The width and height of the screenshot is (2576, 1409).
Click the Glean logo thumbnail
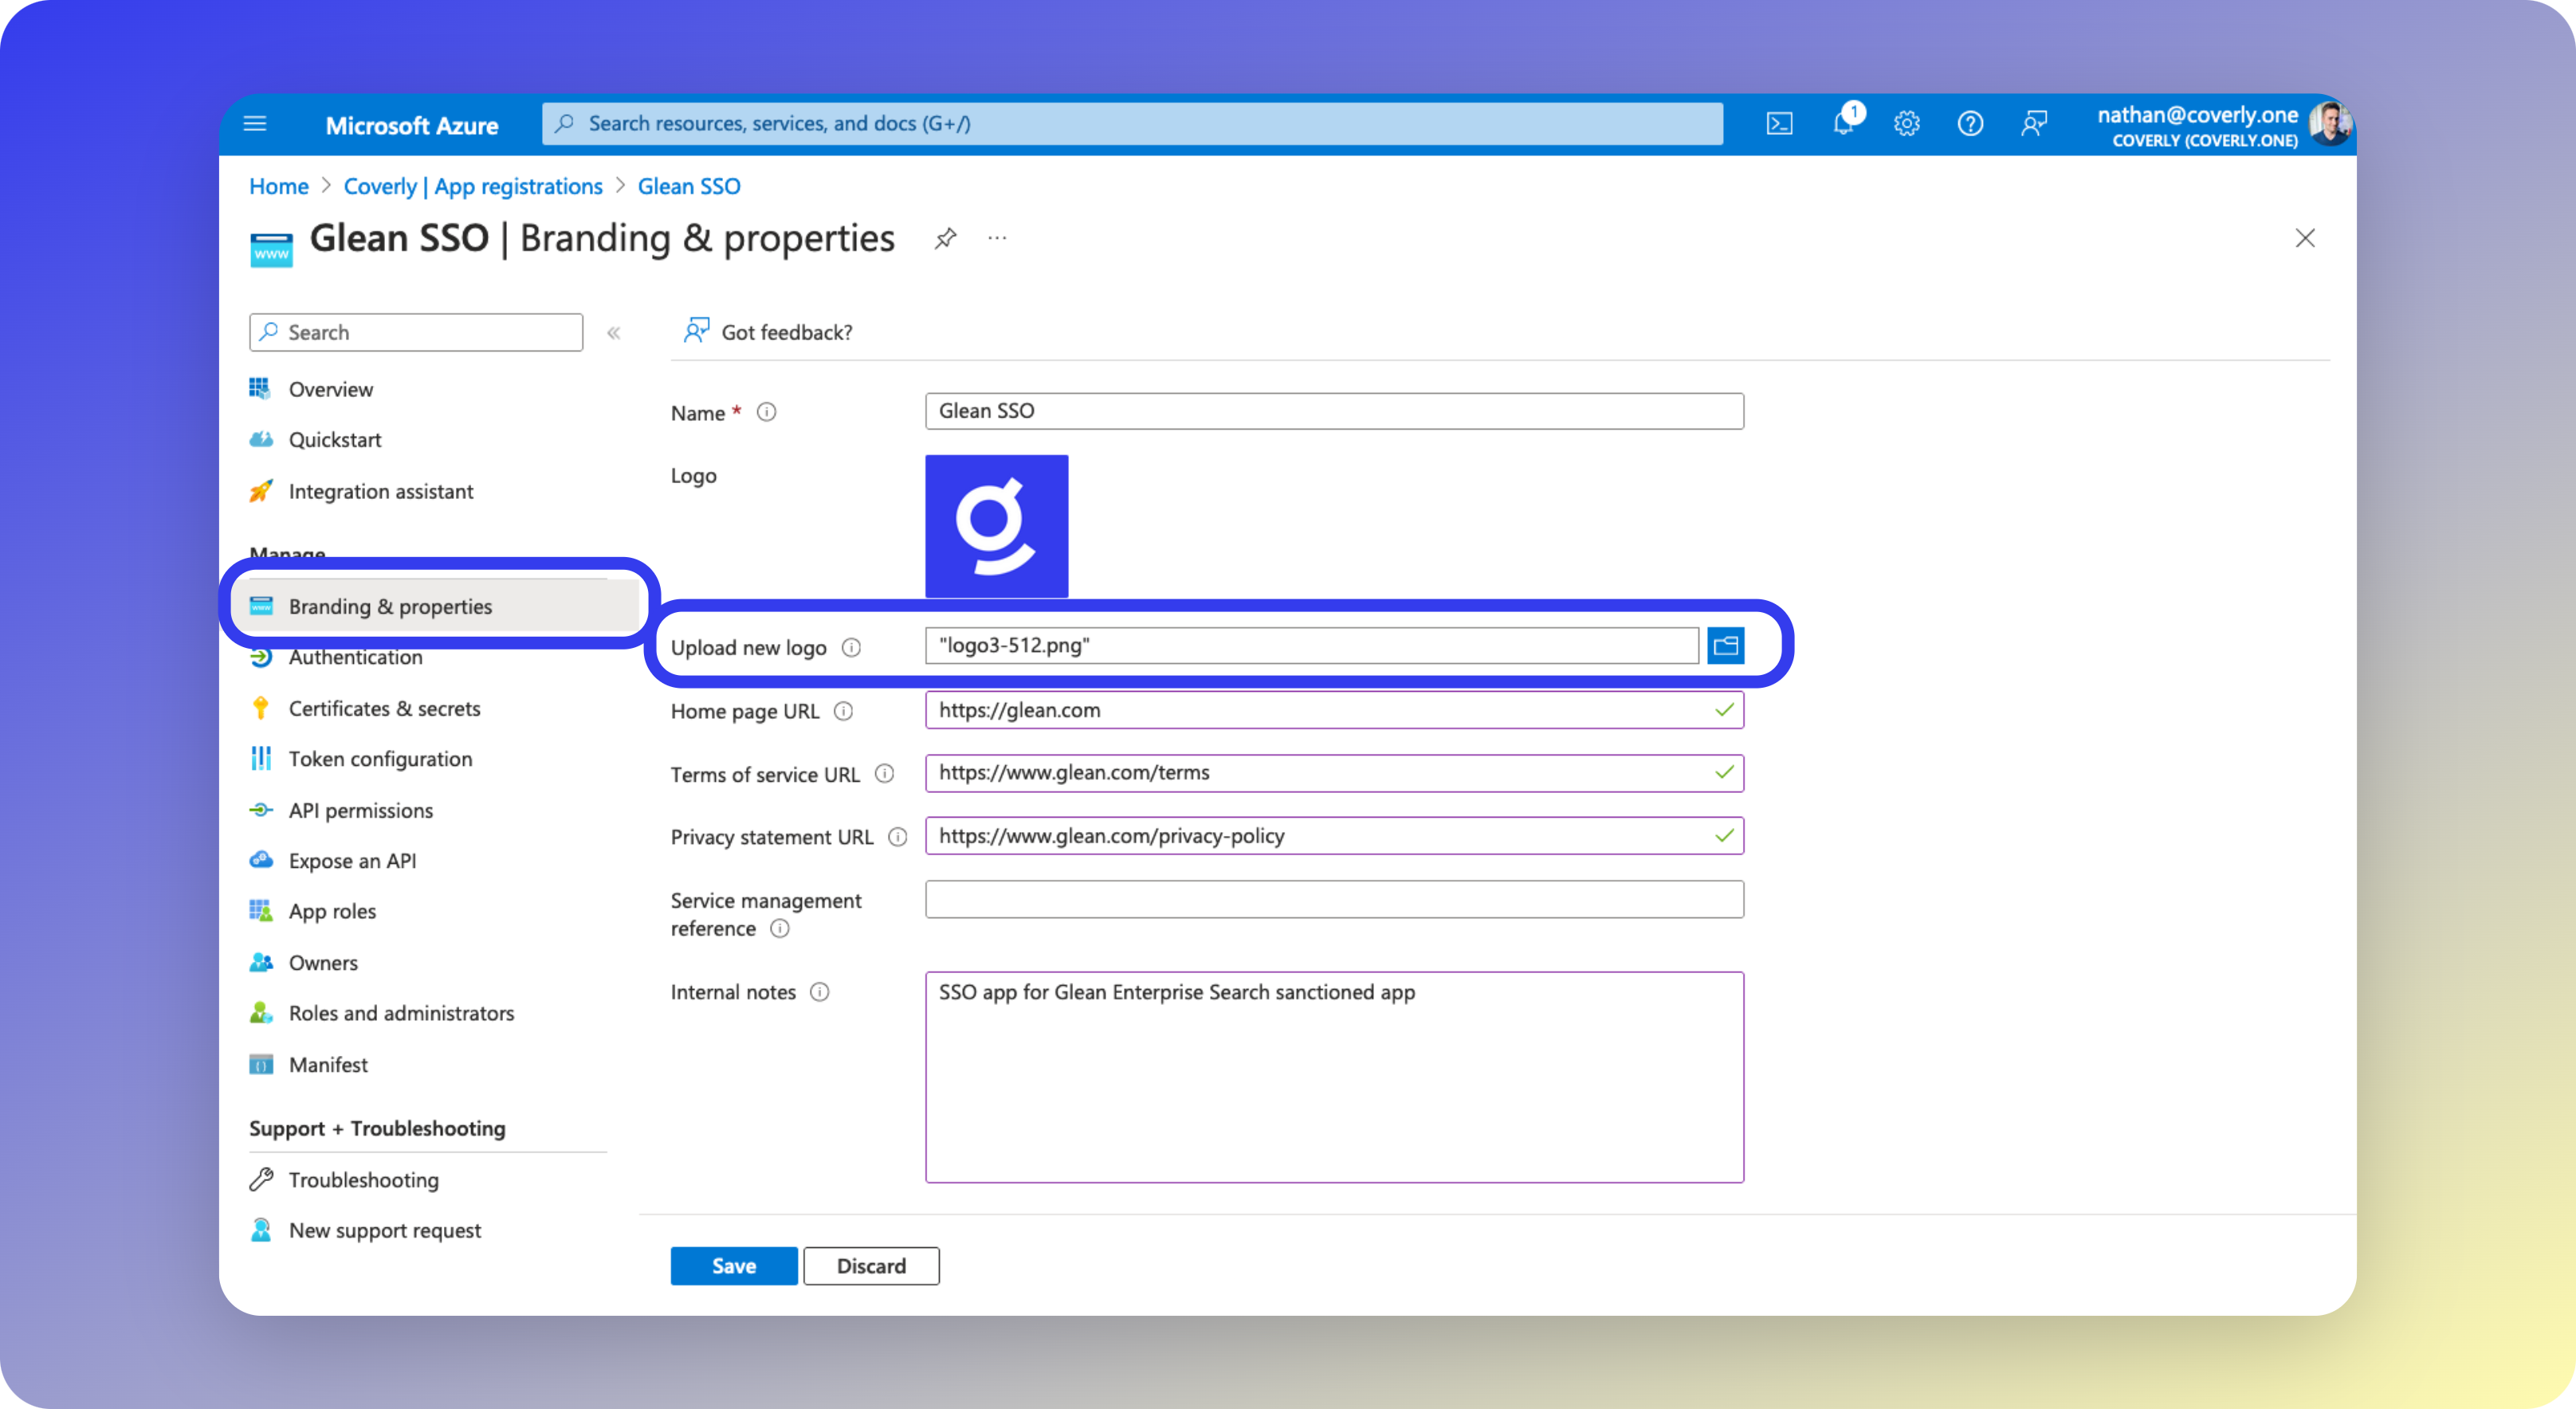(996, 526)
